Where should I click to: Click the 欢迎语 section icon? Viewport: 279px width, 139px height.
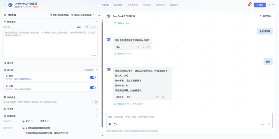pos(5,63)
